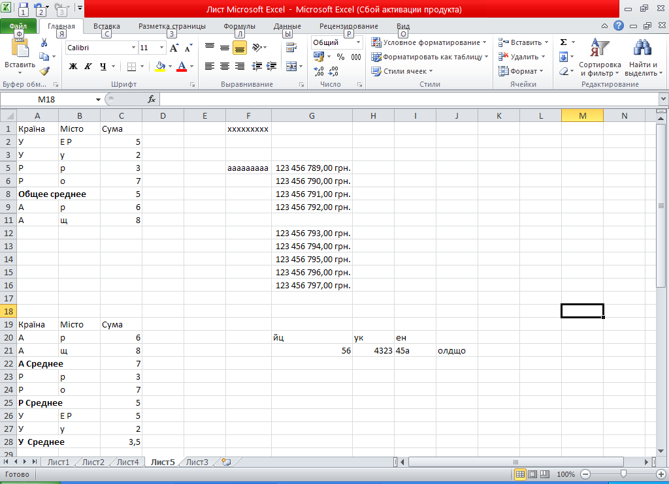Open Лист1 sheet tab
Viewport: 669px width, 484px height.
click(58, 462)
